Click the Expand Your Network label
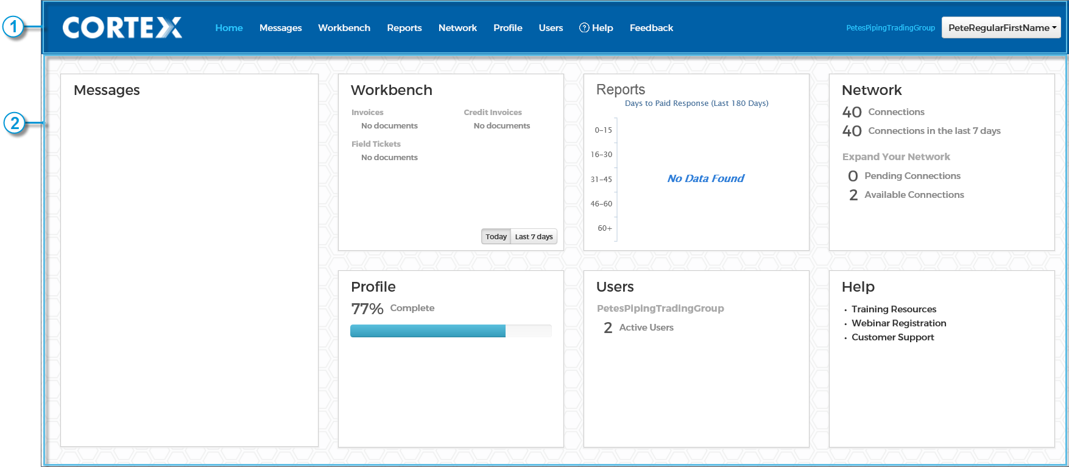This screenshot has height=467, width=1069. click(896, 157)
